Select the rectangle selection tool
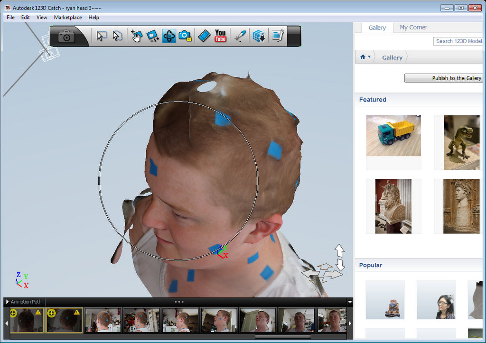 pyautogui.click(x=101, y=36)
